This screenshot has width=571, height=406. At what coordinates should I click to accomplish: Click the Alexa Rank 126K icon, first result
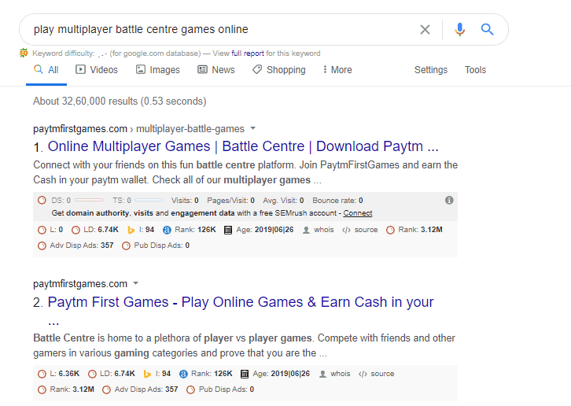point(167,230)
